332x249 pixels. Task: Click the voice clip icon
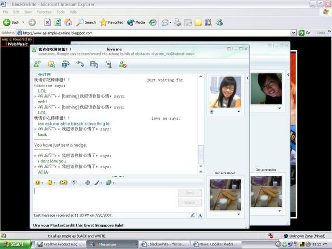pyautogui.click(x=74, y=182)
